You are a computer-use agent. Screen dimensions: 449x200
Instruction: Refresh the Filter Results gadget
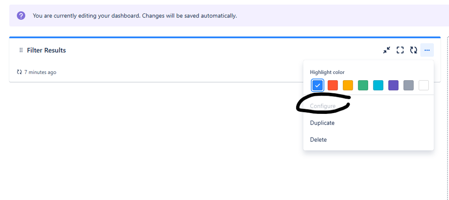coord(413,50)
